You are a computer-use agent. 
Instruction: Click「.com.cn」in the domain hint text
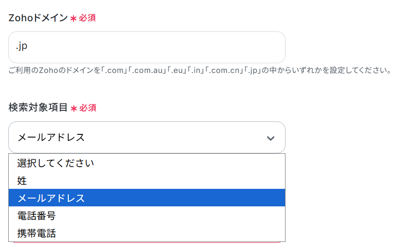click(x=225, y=72)
